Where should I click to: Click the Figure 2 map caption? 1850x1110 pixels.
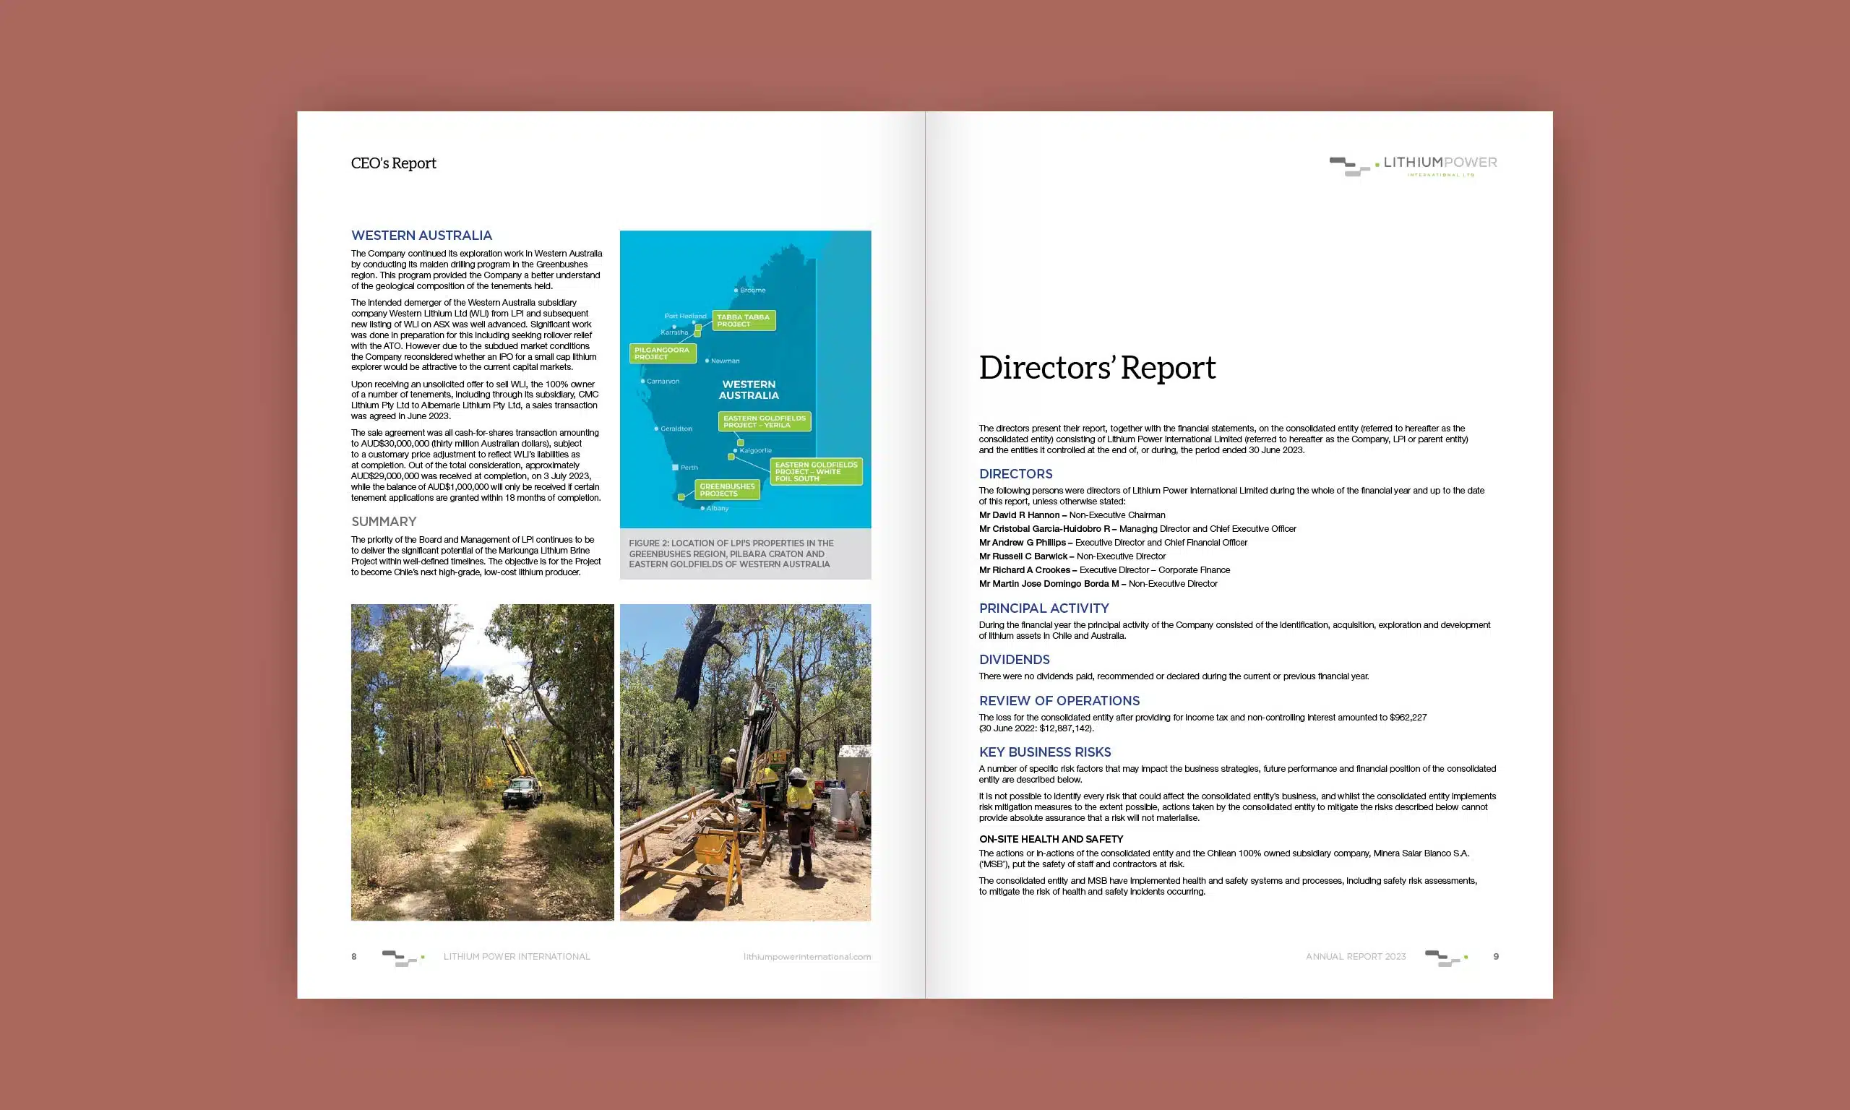click(731, 554)
